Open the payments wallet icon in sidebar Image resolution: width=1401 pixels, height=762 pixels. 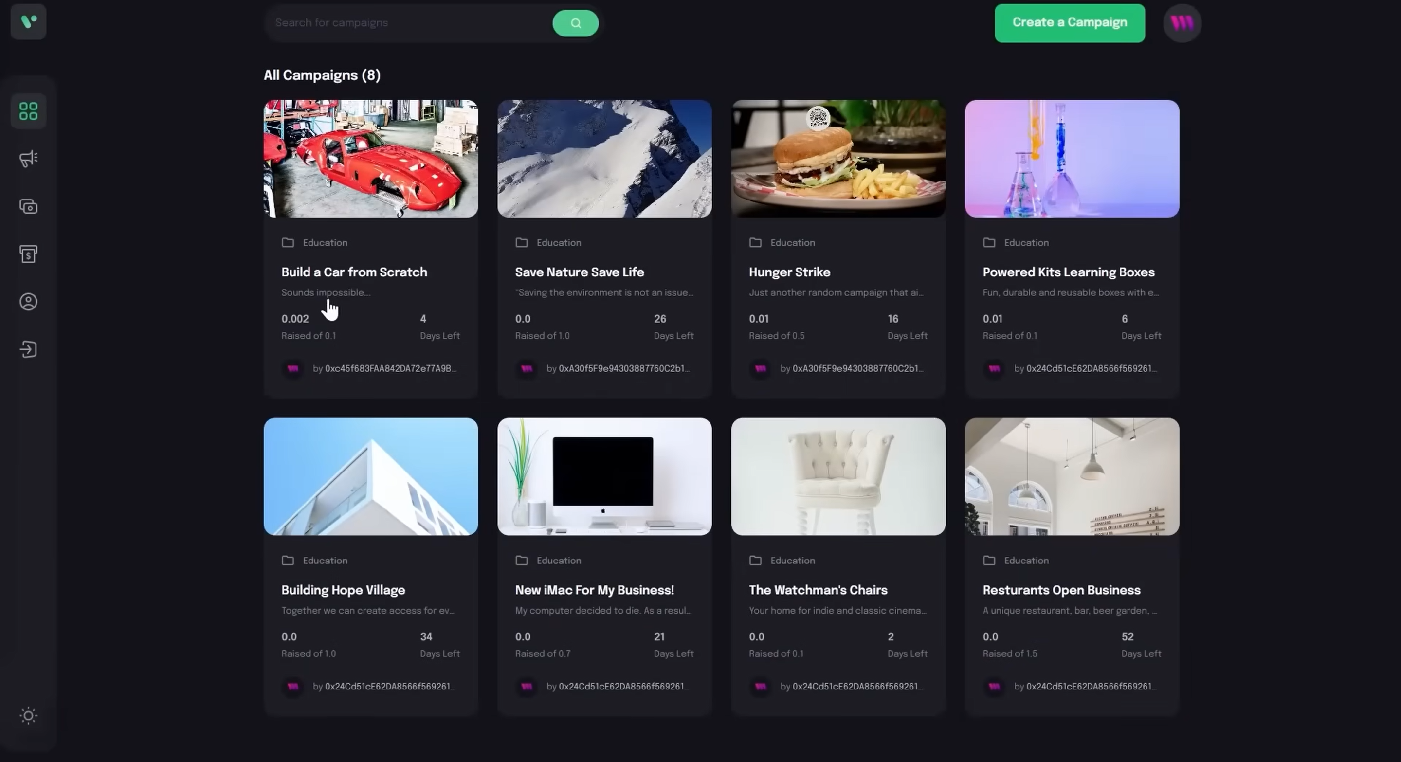coord(28,206)
